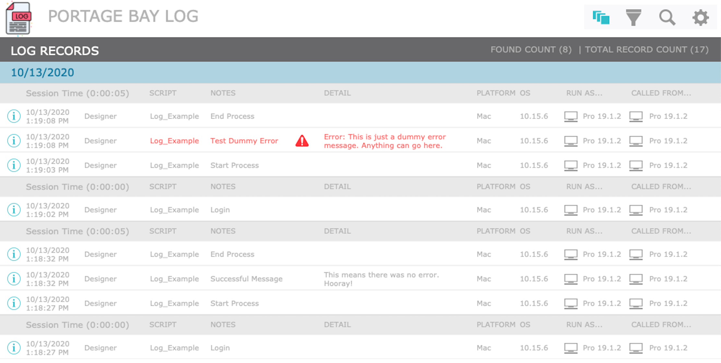Click Run As computer icon in 1:18:27 PM Login row
Viewport: 721px width, 363px height.
[571, 348]
